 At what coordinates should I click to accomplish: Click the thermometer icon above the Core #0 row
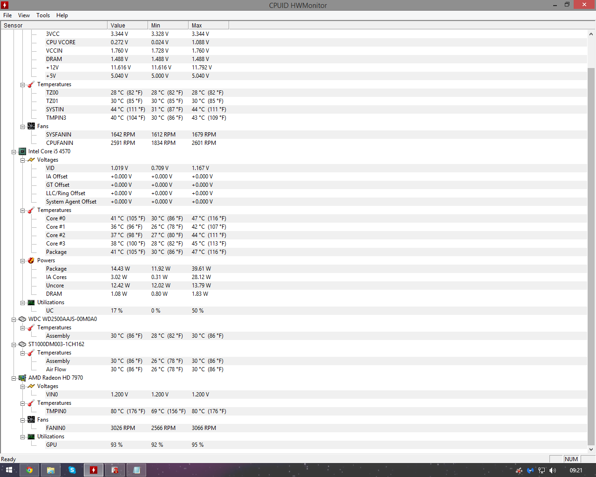pyautogui.click(x=31, y=210)
